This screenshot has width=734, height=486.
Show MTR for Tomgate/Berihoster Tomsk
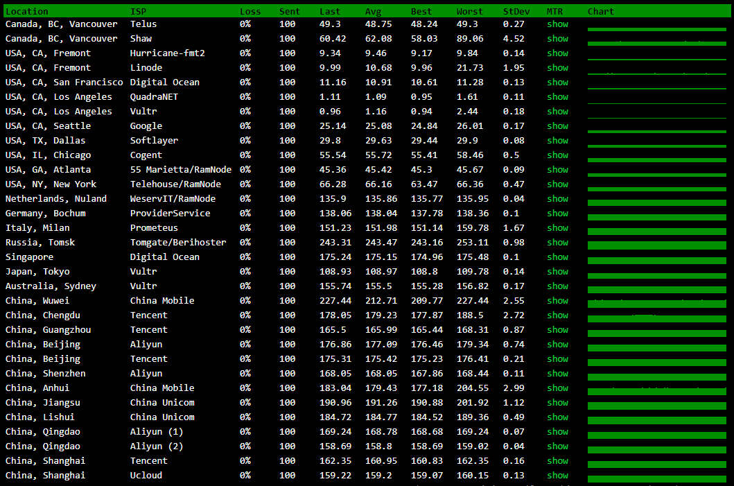pyautogui.click(x=557, y=242)
